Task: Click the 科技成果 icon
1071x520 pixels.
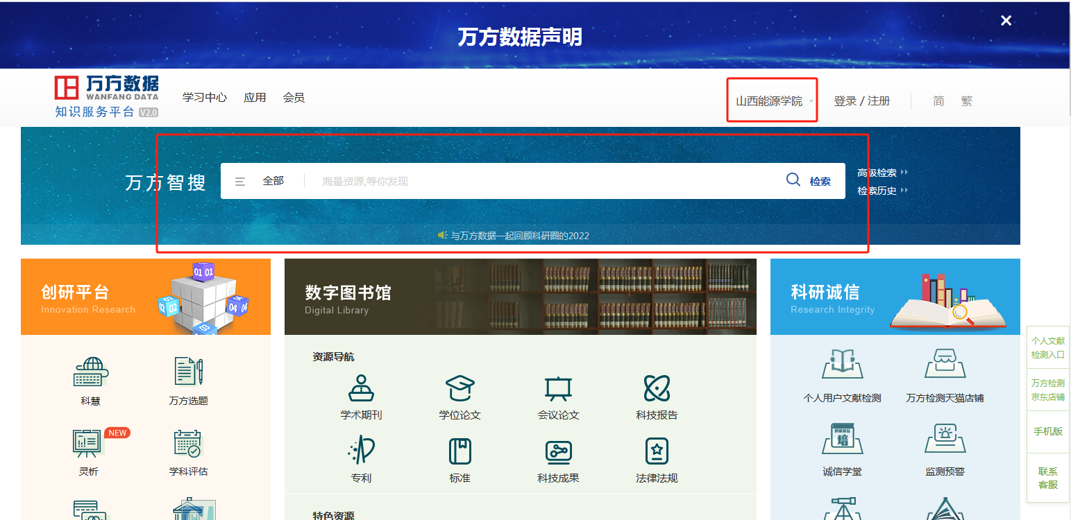Action: (558, 451)
